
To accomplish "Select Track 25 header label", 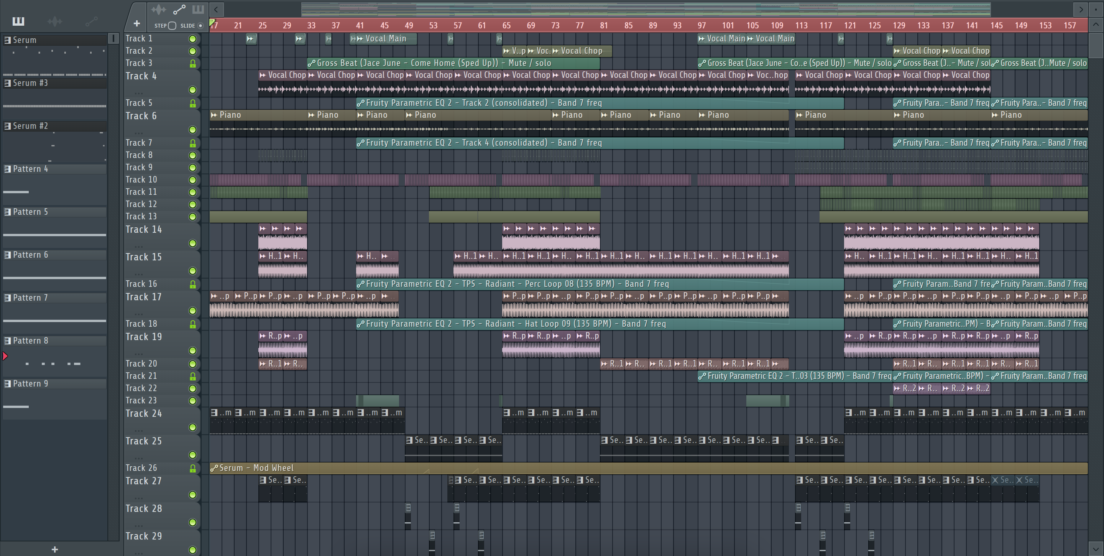I will pos(144,441).
